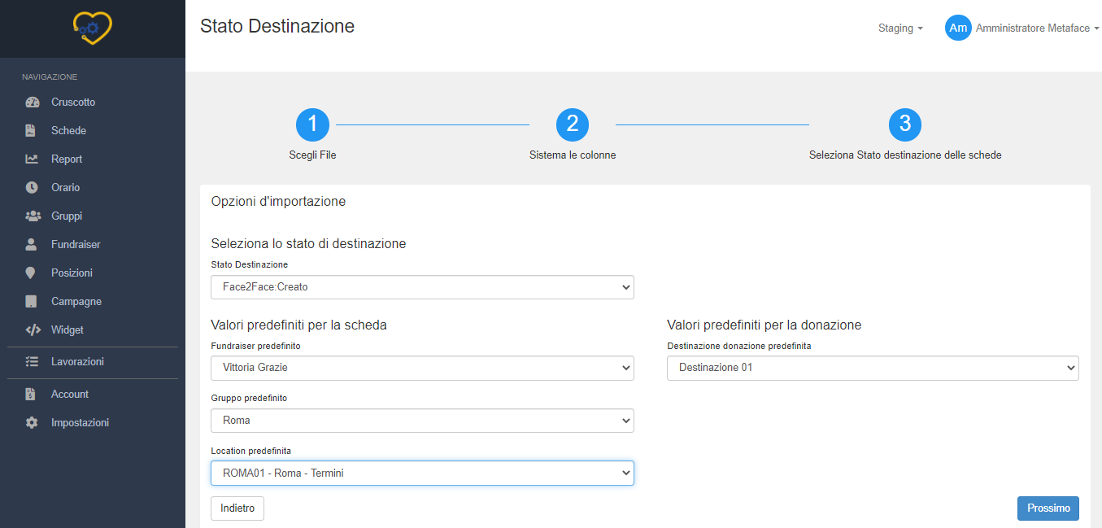Open the Stato Destinazione dropdown

[x=422, y=287]
